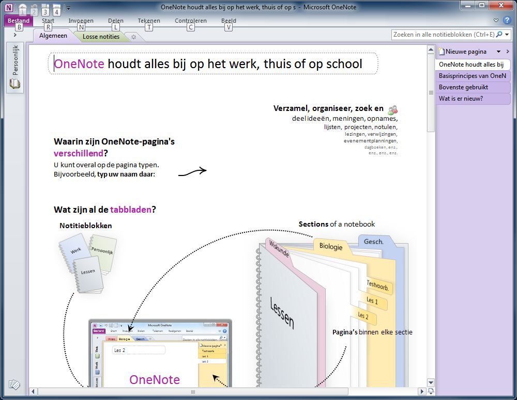This screenshot has width=517, height=400.
Task: Open the Controleren ribbon tab
Action: click(x=191, y=21)
